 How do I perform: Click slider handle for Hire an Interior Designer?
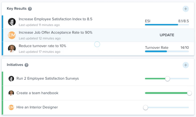pyautogui.click(x=146, y=108)
